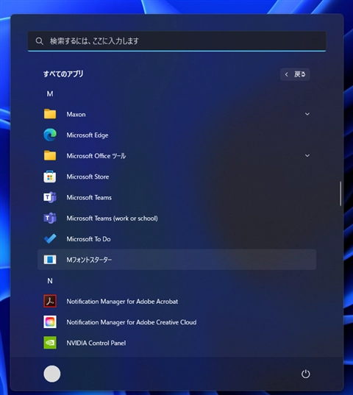Select Microsoft Teams (work or school) label
Viewport: 353px width, 395px height.
click(x=112, y=218)
